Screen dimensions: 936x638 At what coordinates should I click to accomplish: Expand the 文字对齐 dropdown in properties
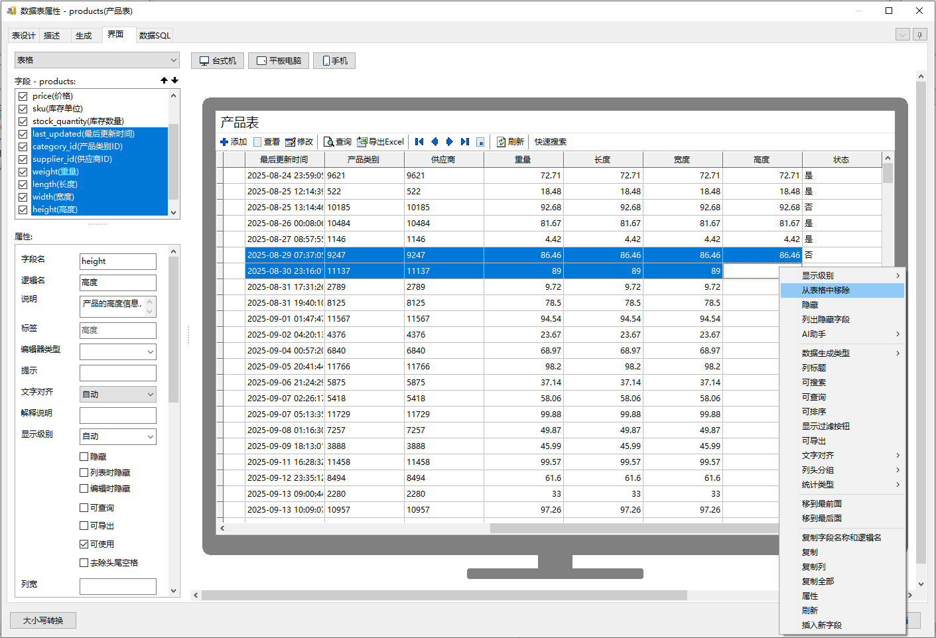(x=117, y=394)
